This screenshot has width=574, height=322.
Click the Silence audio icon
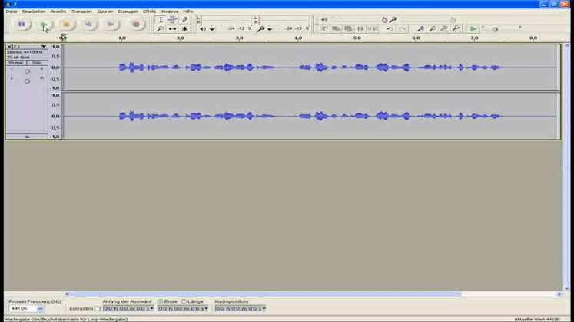(373, 29)
